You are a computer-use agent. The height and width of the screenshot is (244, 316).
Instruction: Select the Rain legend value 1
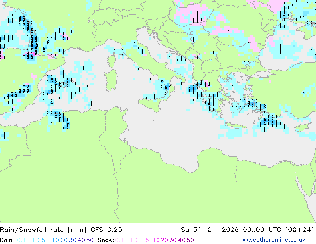[x=33, y=240]
